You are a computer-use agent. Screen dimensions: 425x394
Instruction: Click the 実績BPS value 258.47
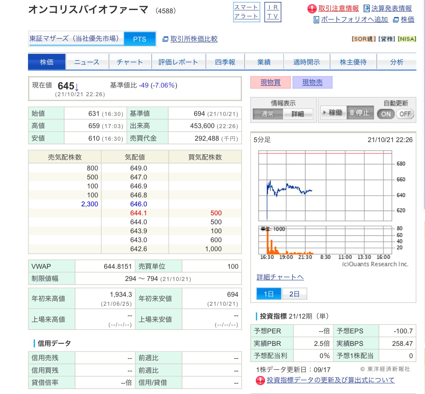tap(402, 344)
